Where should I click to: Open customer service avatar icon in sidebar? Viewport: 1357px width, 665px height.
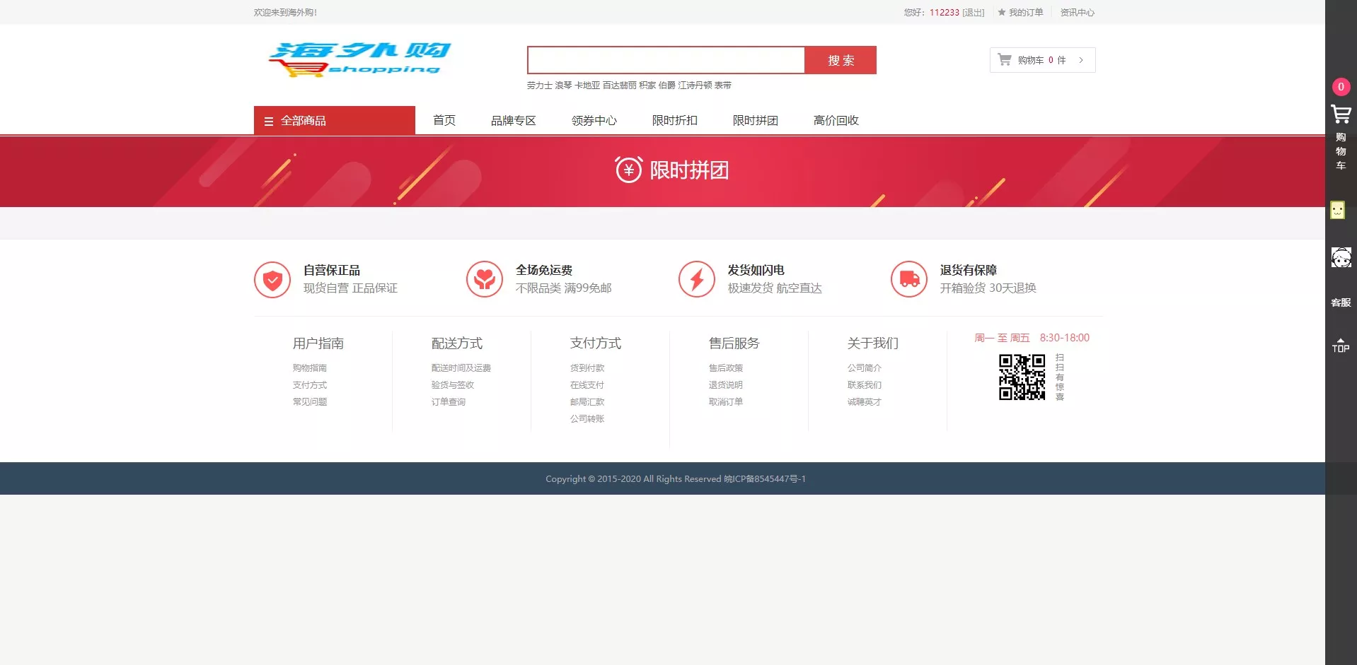(x=1341, y=257)
